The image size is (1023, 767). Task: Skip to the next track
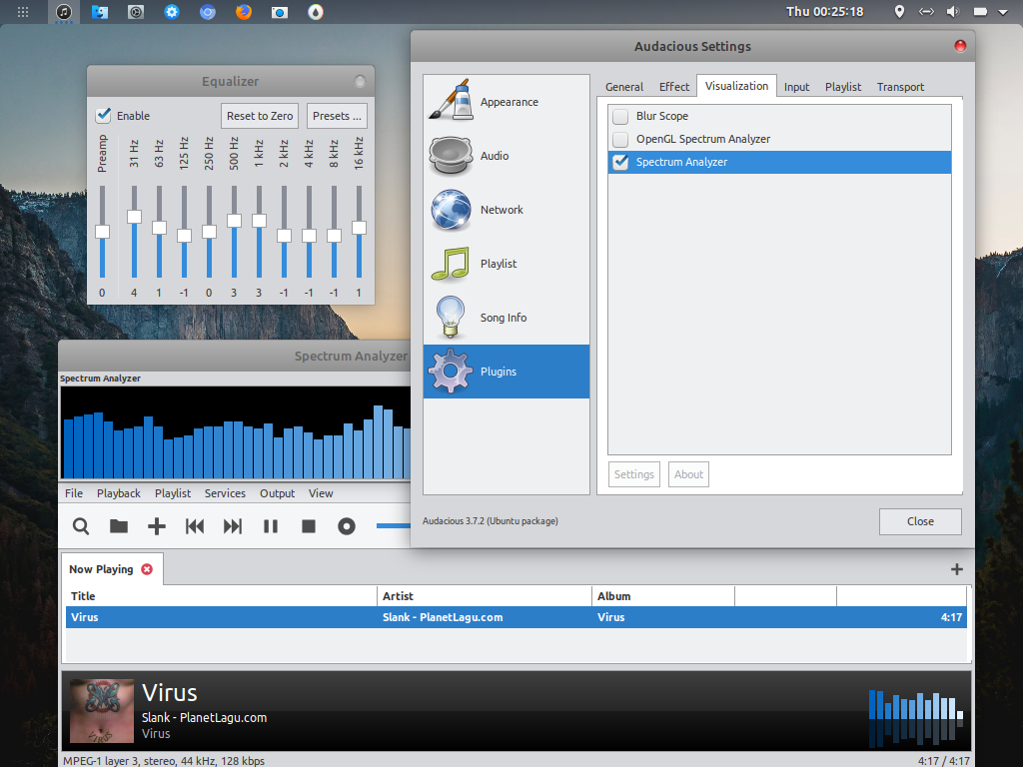tap(232, 526)
